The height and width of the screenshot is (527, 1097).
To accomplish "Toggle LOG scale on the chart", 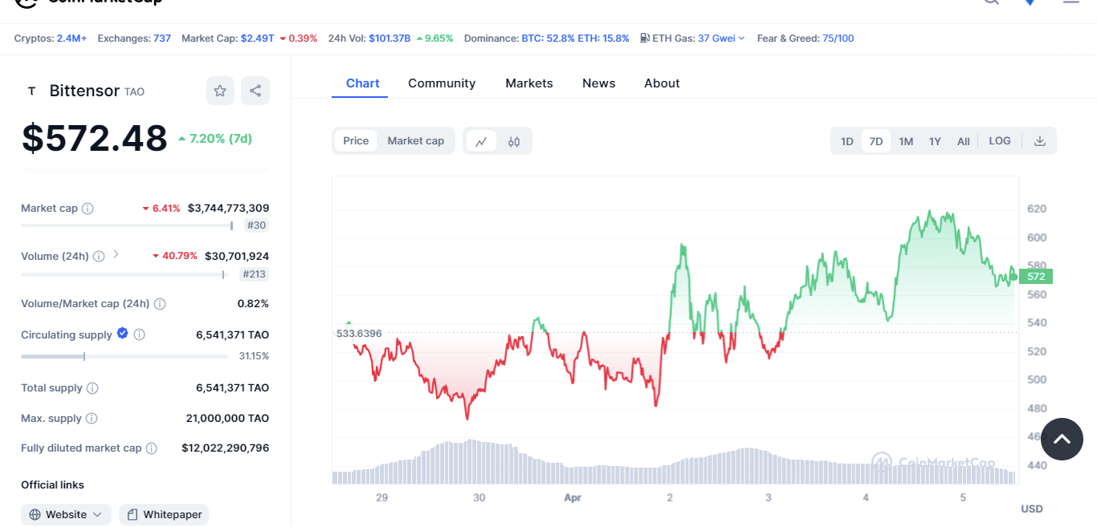I will [x=1000, y=141].
